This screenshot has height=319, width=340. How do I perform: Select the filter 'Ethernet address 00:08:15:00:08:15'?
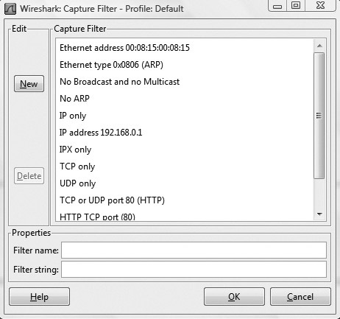[x=185, y=48]
